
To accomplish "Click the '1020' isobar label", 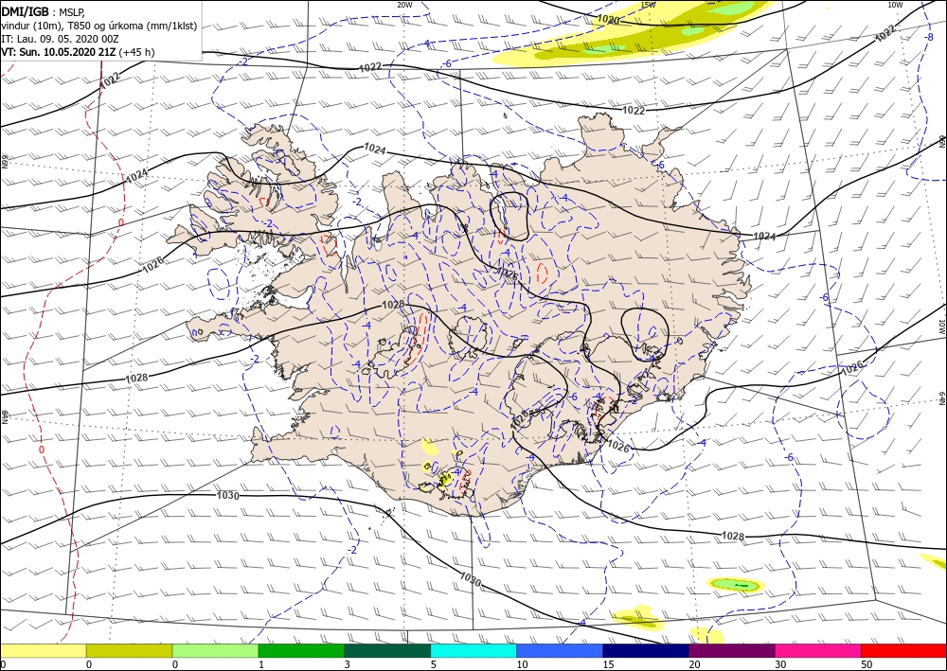I will (608, 19).
